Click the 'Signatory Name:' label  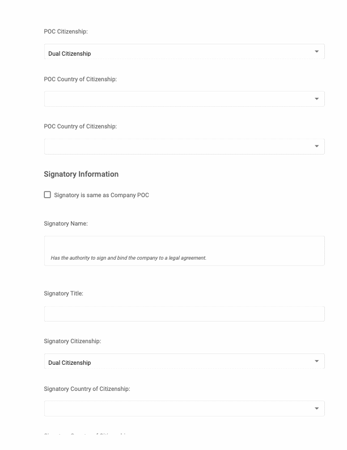click(66, 224)
